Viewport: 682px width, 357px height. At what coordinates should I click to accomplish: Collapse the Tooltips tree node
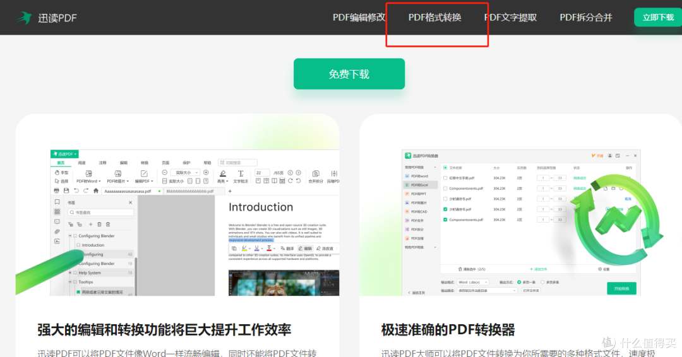(x=69, y=282)
